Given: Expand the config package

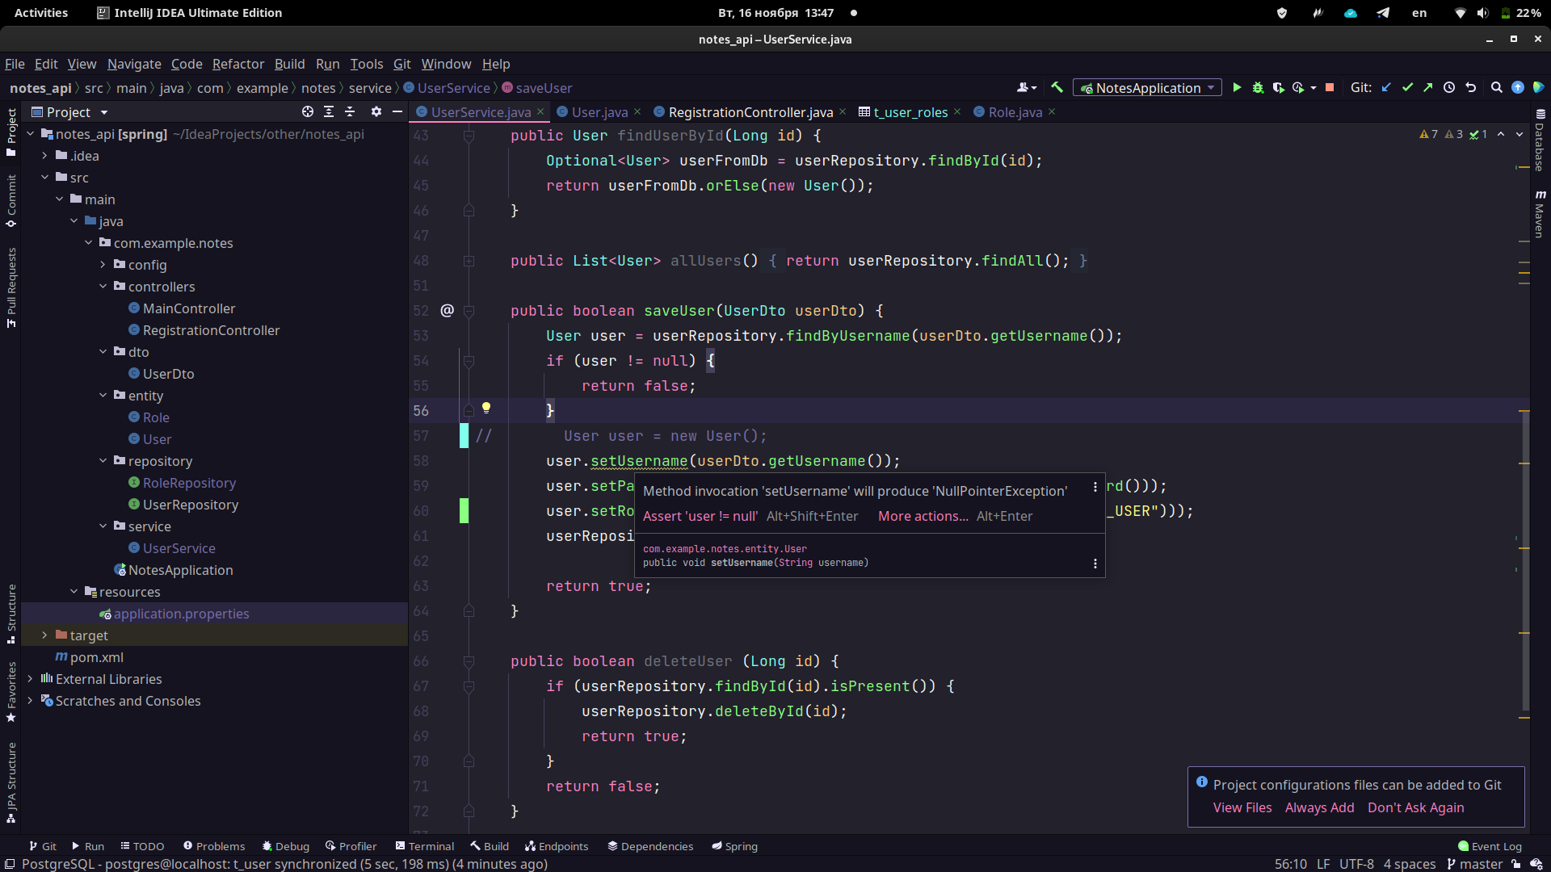Looking at the screenshot, I should point(103,265).
